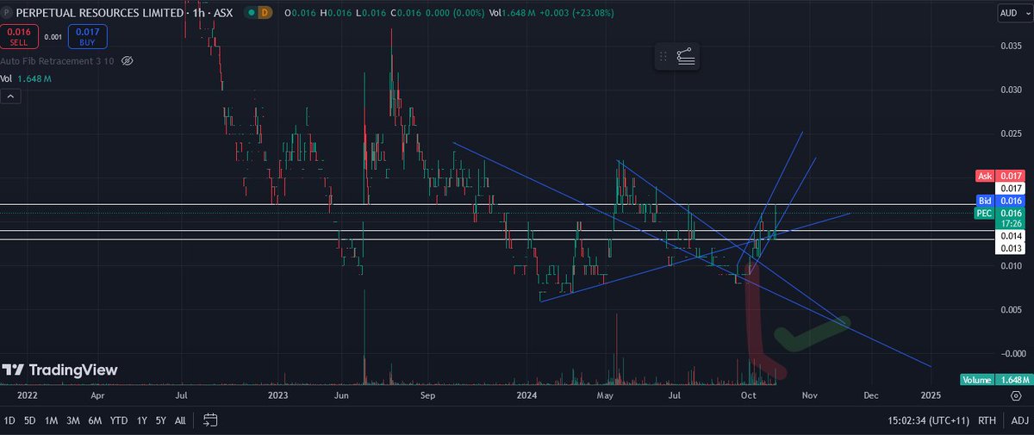The width and height of the screenshot is (1034, 435).
Task: Click the Fib retracement drawing tool icon
Action: point(687,57)
